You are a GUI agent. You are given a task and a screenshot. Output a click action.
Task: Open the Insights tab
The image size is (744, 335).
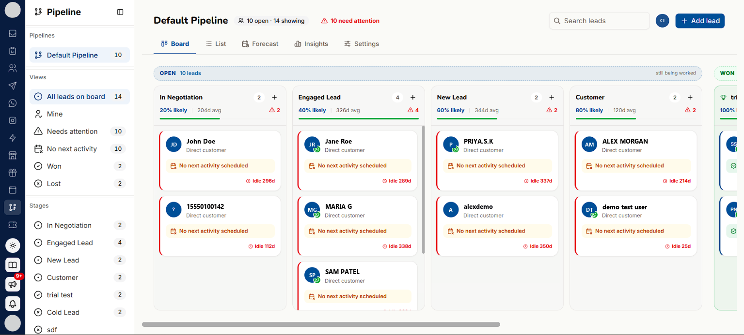tap(311, 44)
